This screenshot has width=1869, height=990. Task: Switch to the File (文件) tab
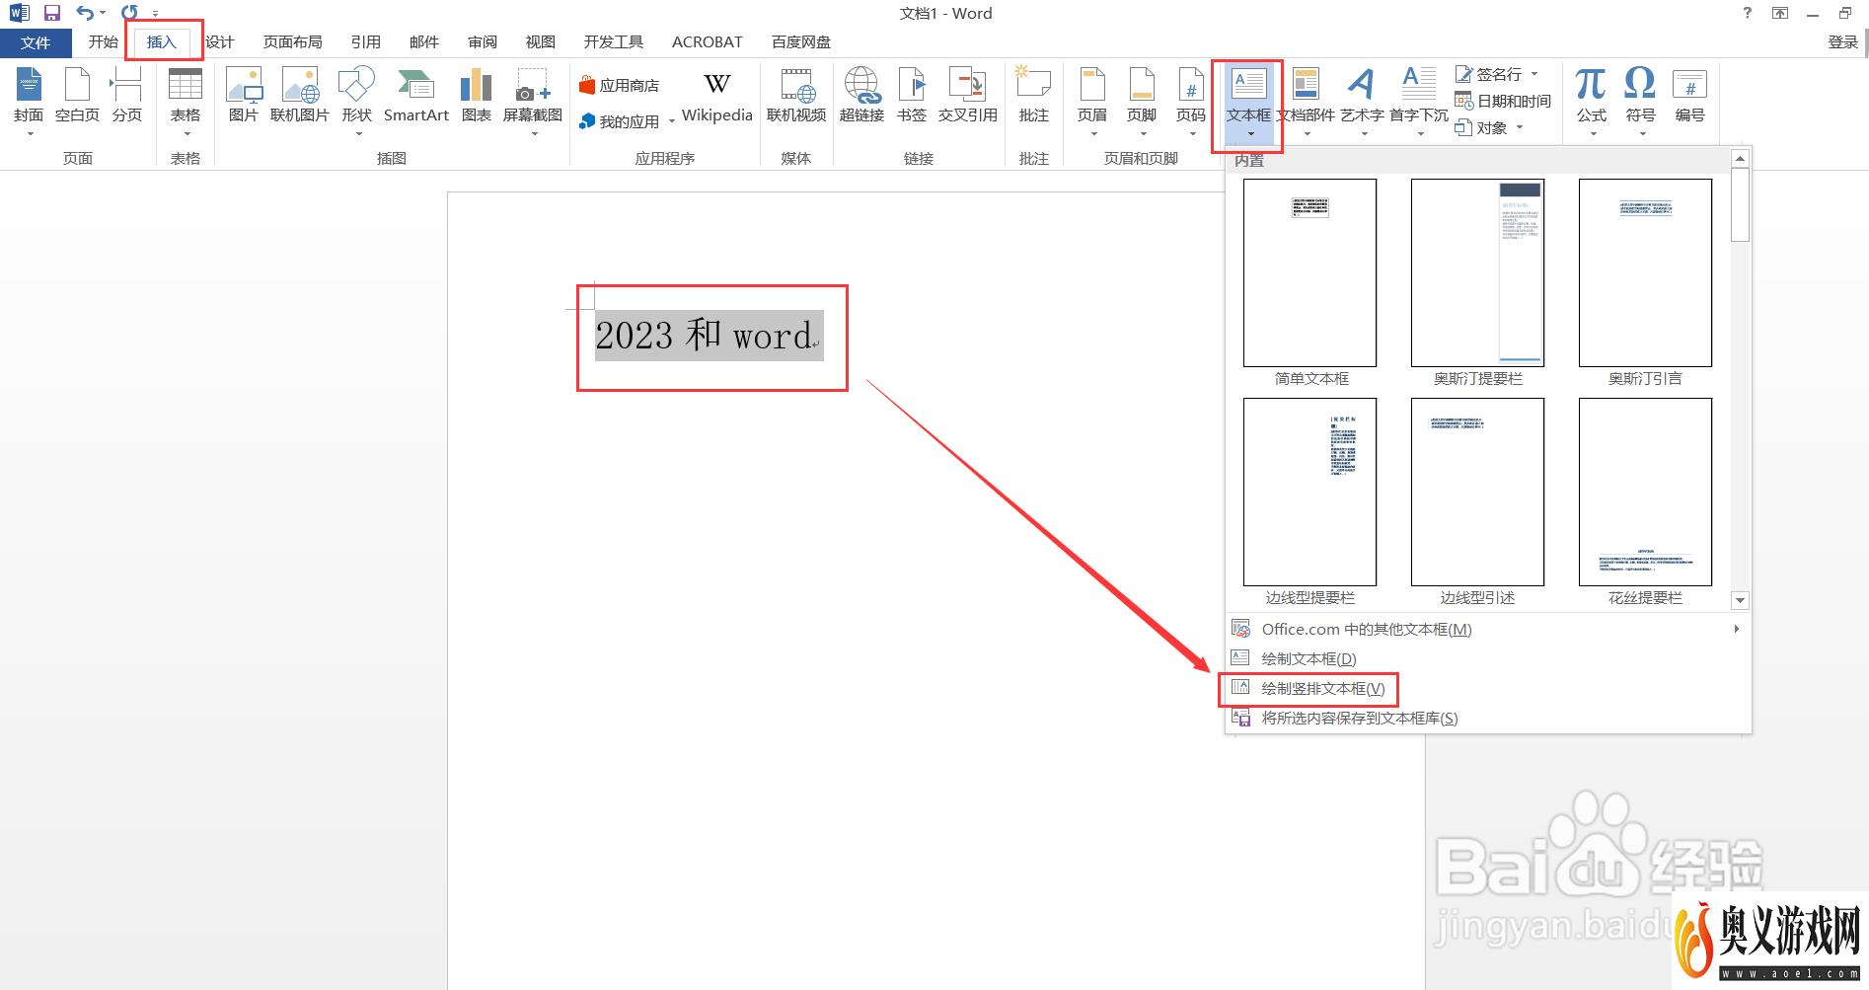36,42
